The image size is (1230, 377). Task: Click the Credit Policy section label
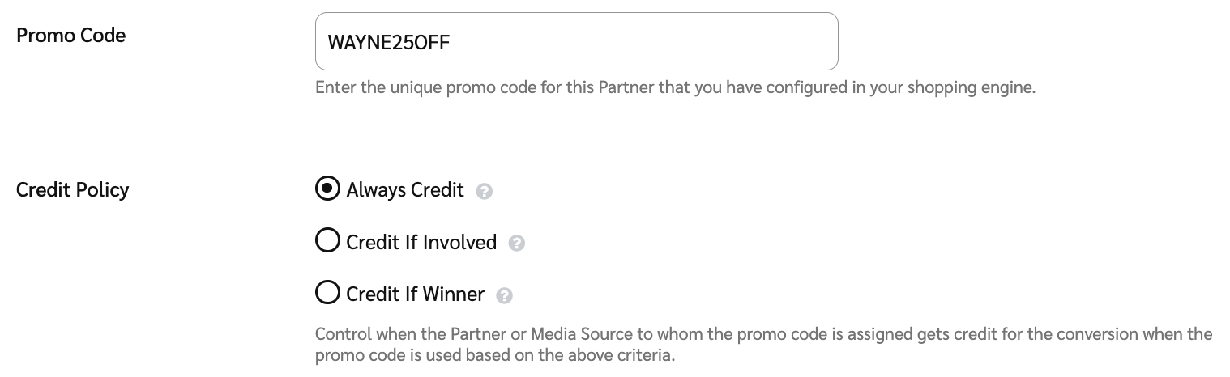tap(73, 190)
